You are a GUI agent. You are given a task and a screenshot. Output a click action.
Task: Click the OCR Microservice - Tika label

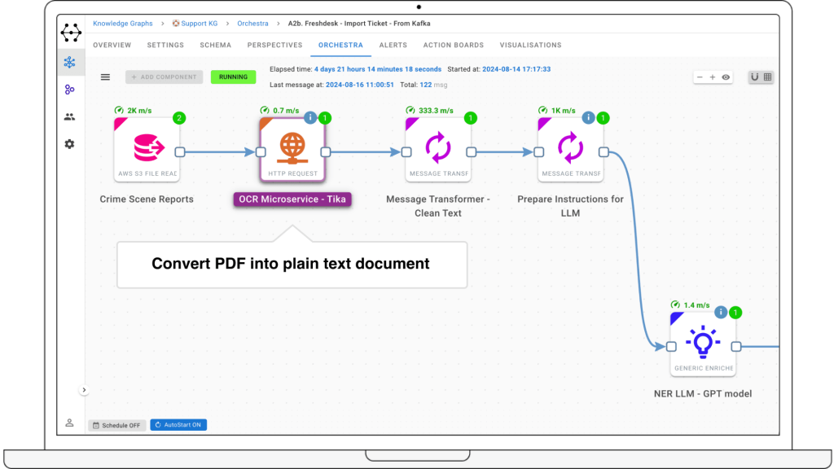(292, 199)
